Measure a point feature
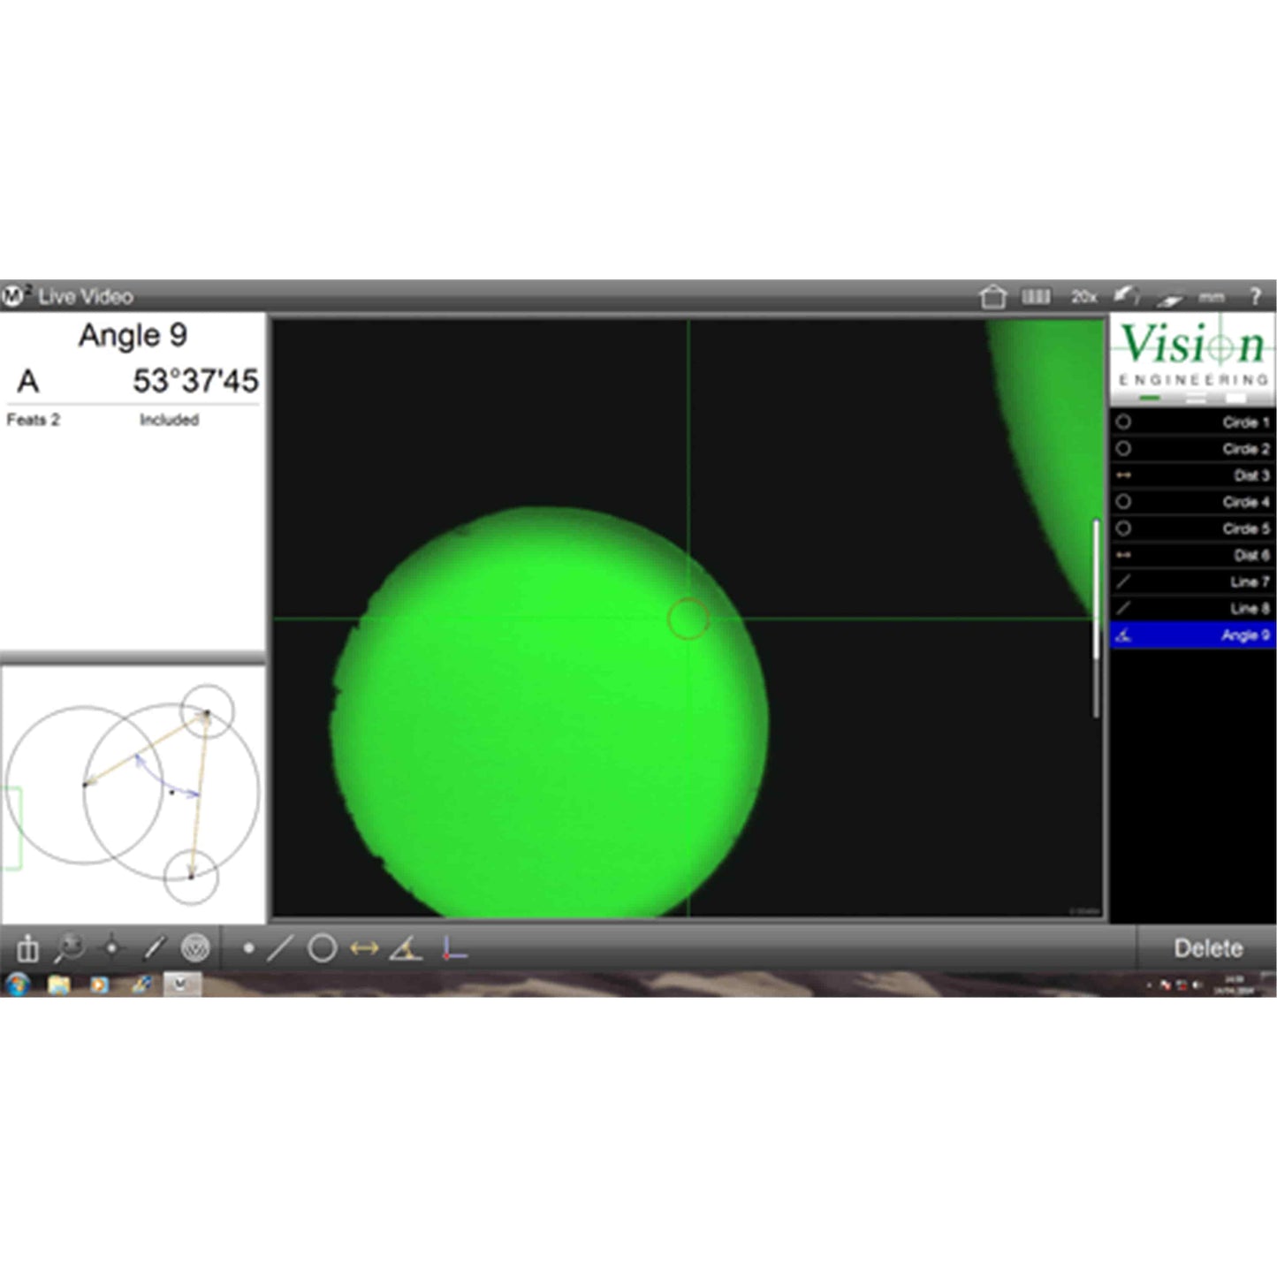 point(249,948)
